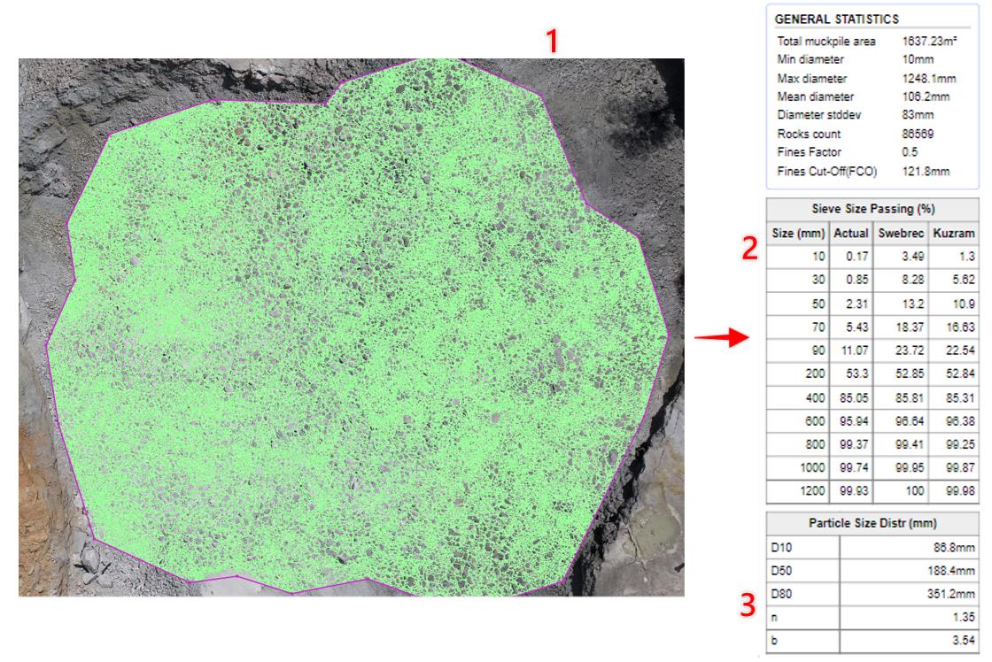
Task: Select the Kuzram column header
Action: (954, 233)
